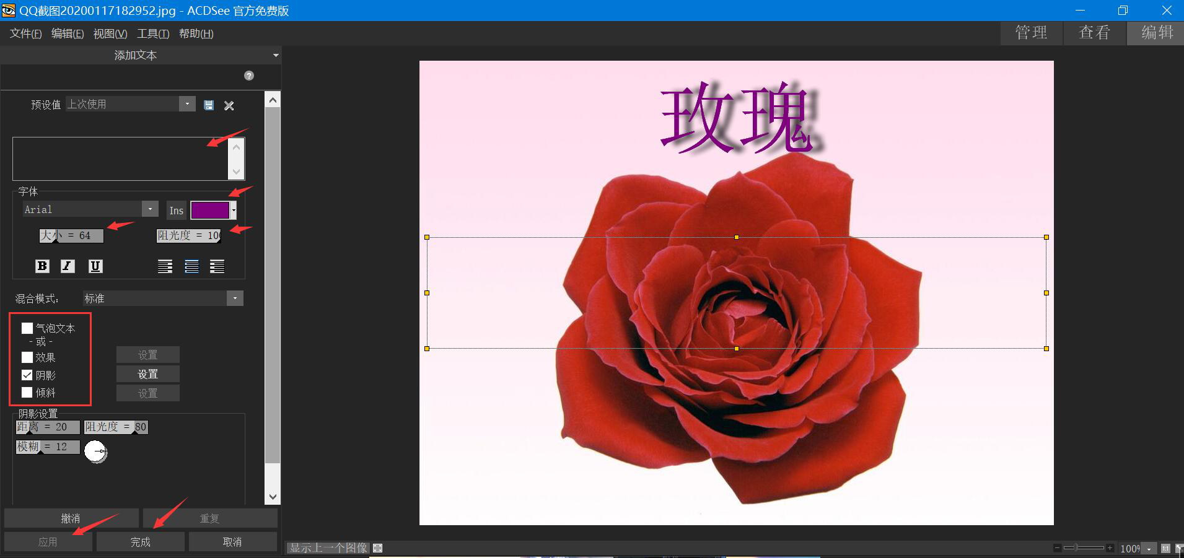Image resolution: width=1184 pixels, height=558 pixels.
Task: Click the purple text color swatch
Action: pyautogui.click(x=211, y=211)
